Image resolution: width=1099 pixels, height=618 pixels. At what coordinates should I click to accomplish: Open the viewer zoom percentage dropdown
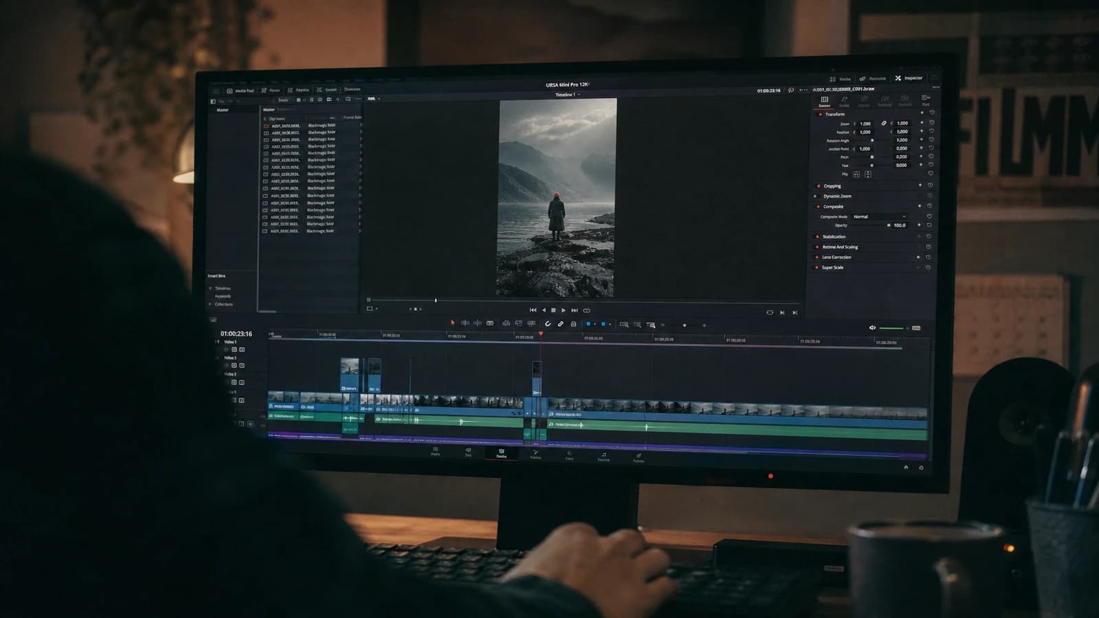(373, 99)
